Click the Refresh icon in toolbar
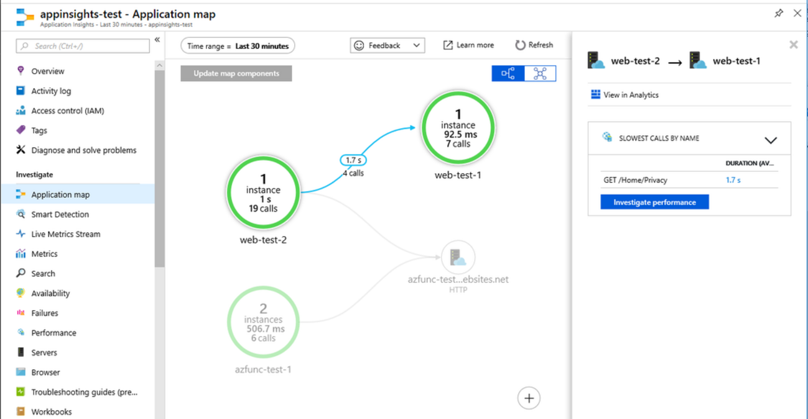 [520, 45]
